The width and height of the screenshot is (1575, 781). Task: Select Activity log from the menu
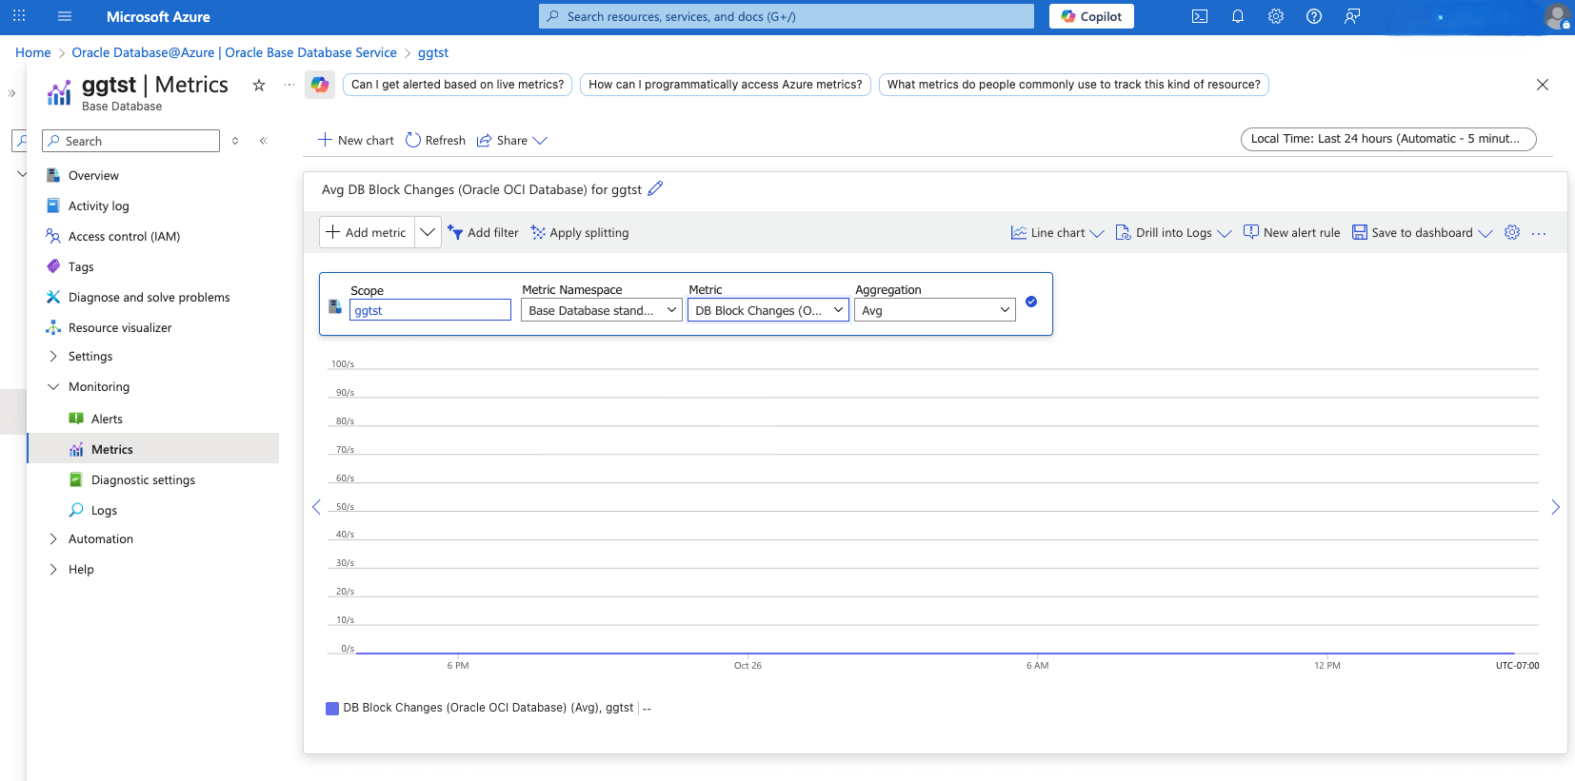(x=98, y=206)
